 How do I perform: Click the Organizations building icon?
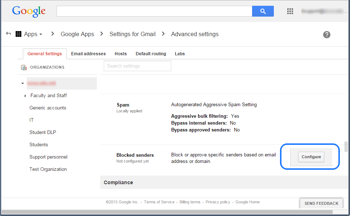pyautogui.click(x=24, y=67)
